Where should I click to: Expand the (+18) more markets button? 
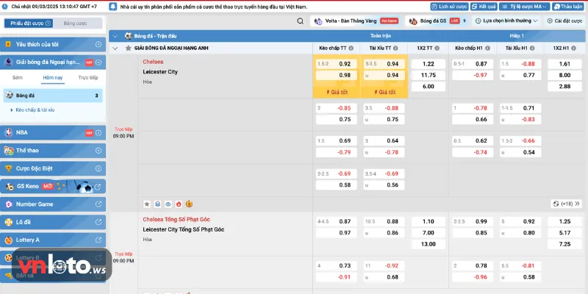[567, 204]
